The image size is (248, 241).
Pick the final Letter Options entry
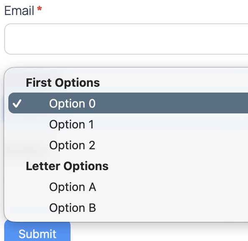coord(128,208)
